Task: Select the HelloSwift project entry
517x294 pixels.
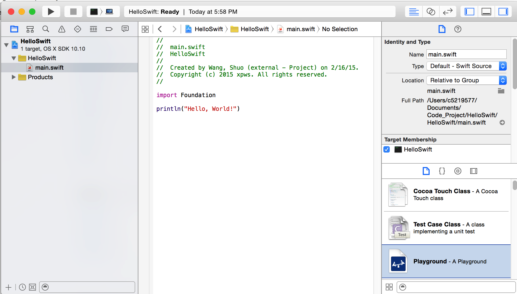Action: [x=69, y=45]
